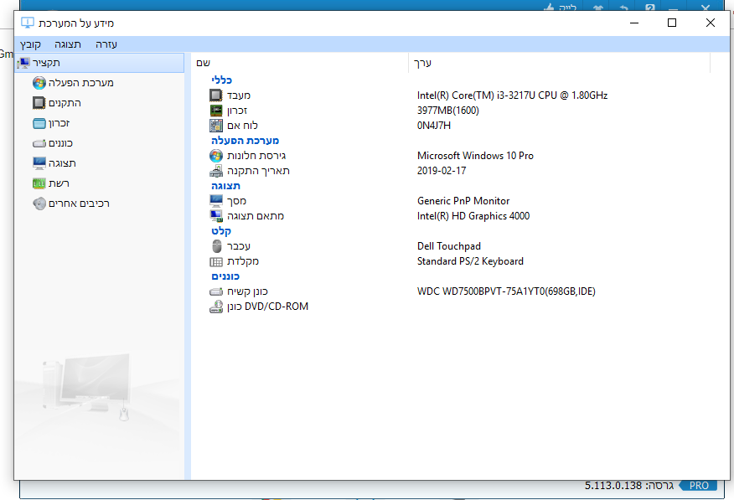Select the כונן DVD/CD-ROM row label

[268, 307]
